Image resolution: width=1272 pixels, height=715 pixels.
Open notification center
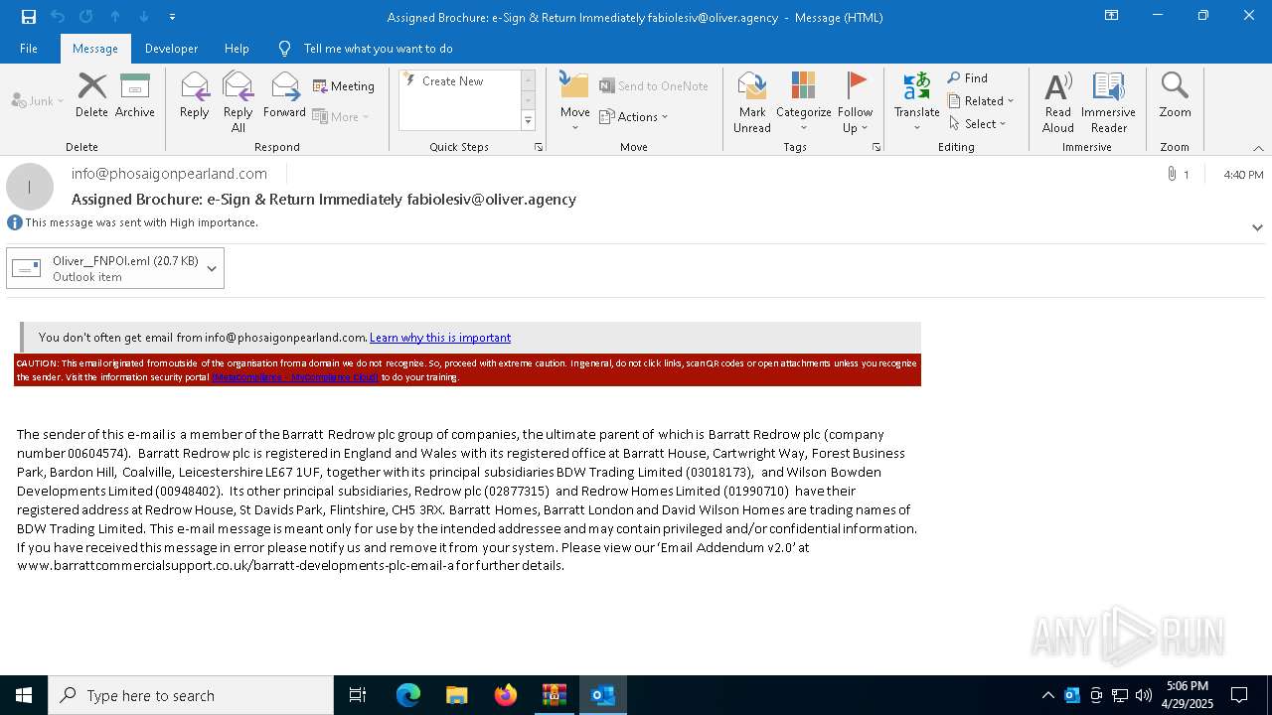(1239, 695)
